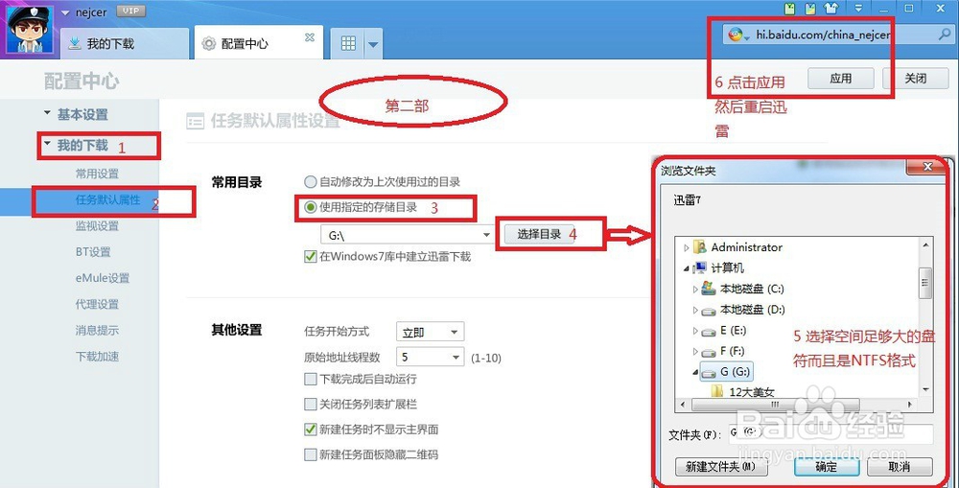This screenshot has width=959, height=488.
Task: Select 自动修改为上次使用过的目录 radio
Action: (311, 181)
